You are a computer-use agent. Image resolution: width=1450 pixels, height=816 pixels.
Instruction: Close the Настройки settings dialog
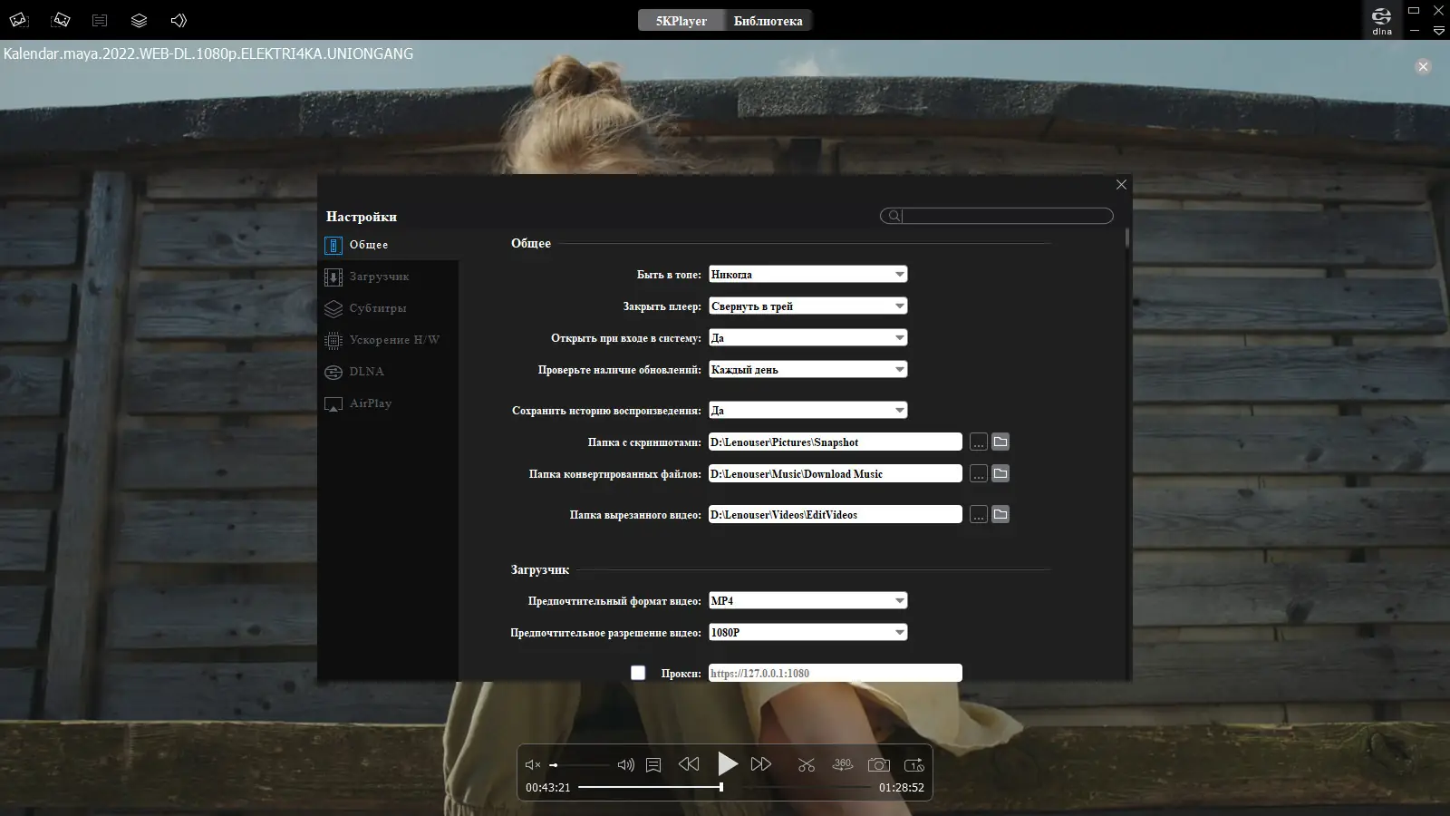[1121, 184]
